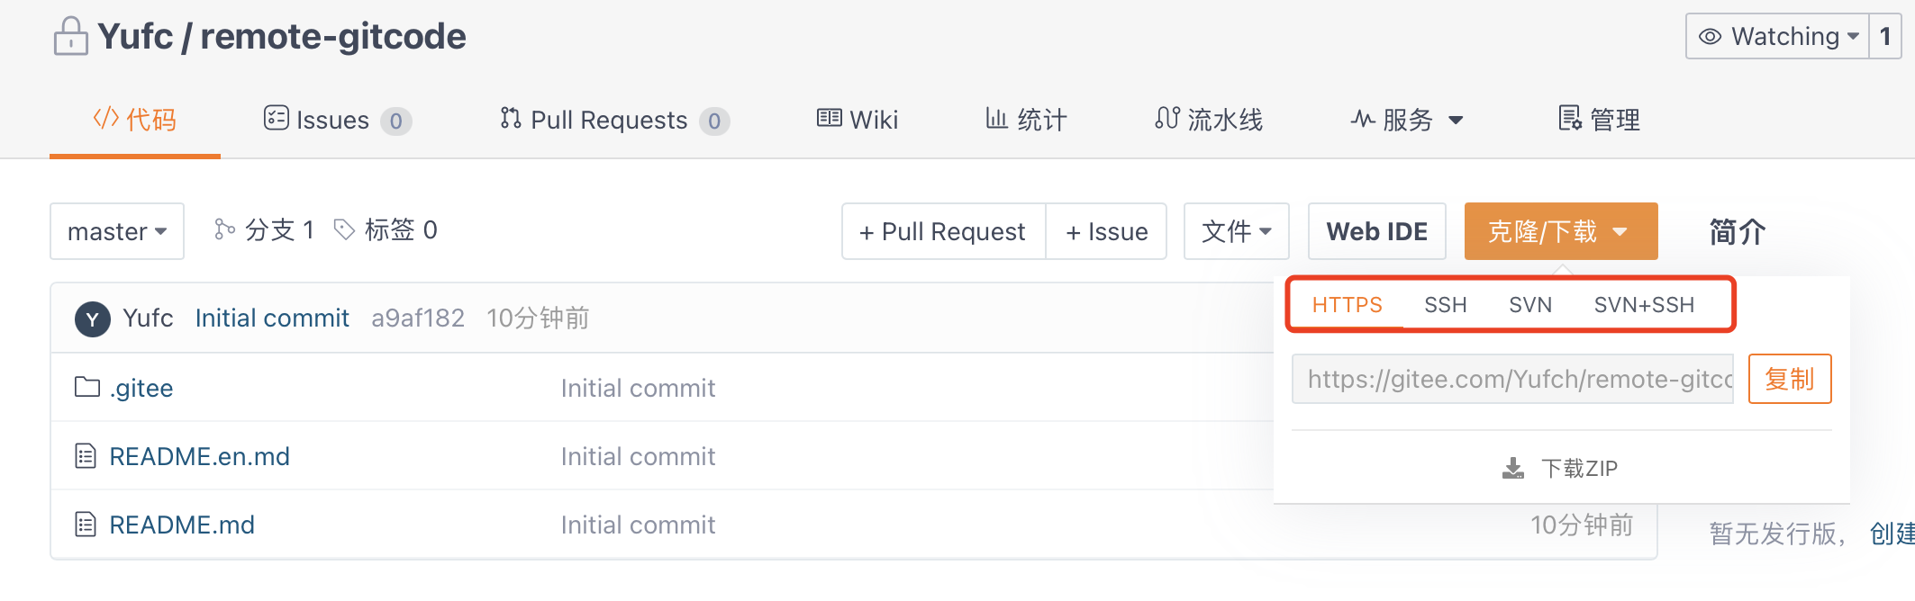Collapse the 克隆/下载 dropdown
Image resolution: width=1915 pixels, height=601 pixels.
[1560, 232]
